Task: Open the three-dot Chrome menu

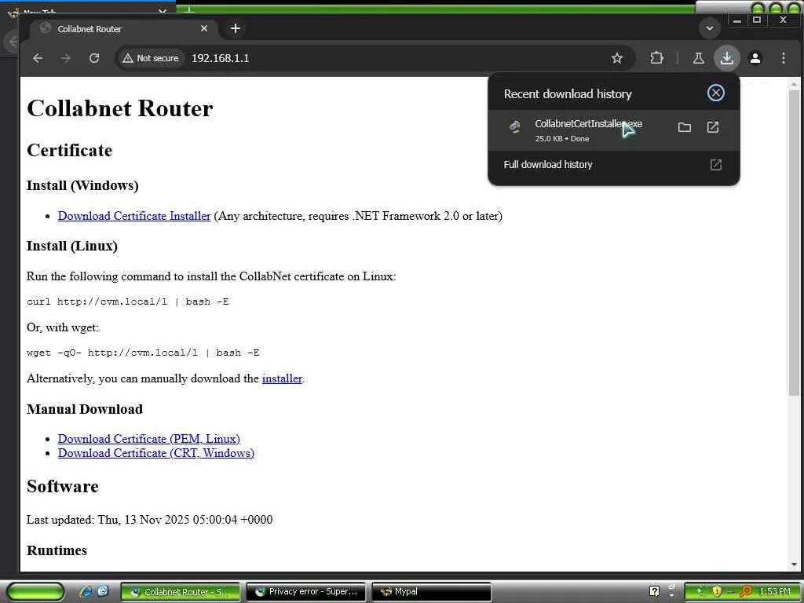Action: point(783,58)
